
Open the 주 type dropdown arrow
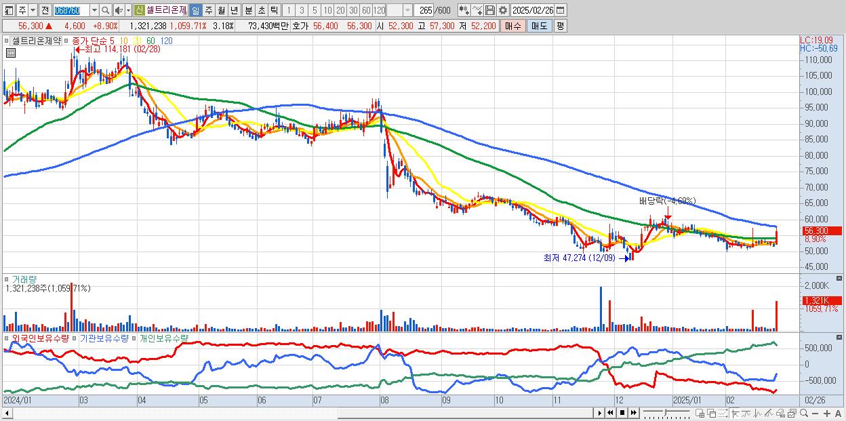point(33,10)
